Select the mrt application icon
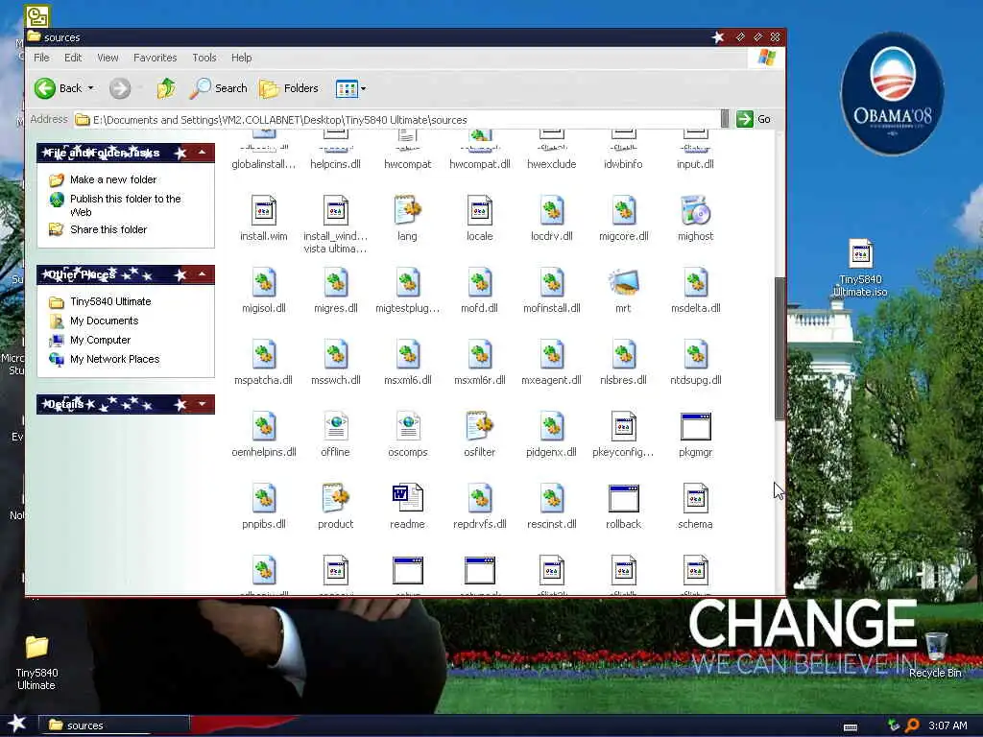The height and width of the screenshot is (737, 983). point(624,283)
